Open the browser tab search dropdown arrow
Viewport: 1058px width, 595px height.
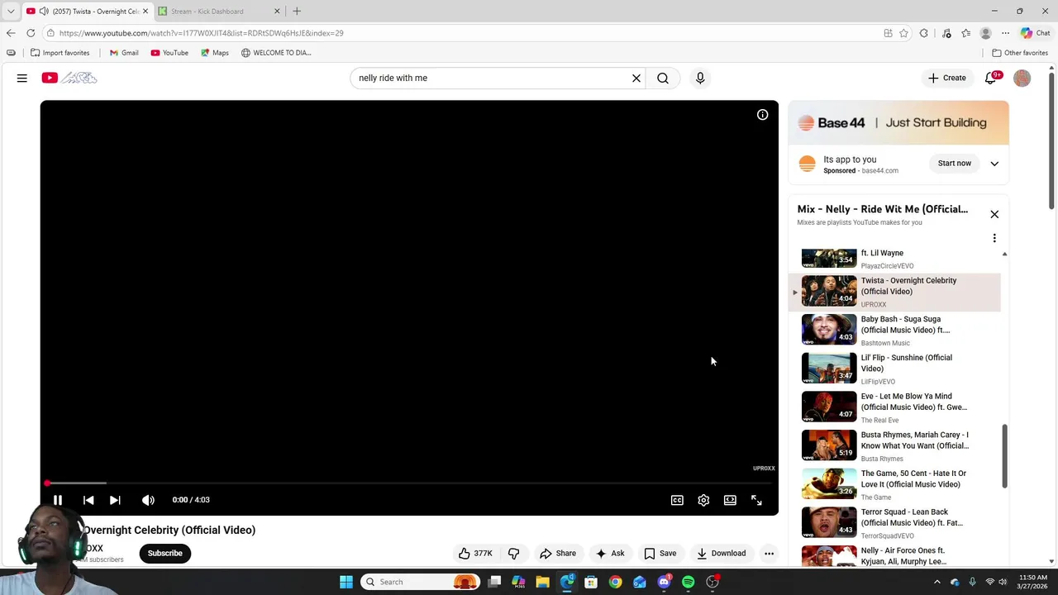[11, 12]
